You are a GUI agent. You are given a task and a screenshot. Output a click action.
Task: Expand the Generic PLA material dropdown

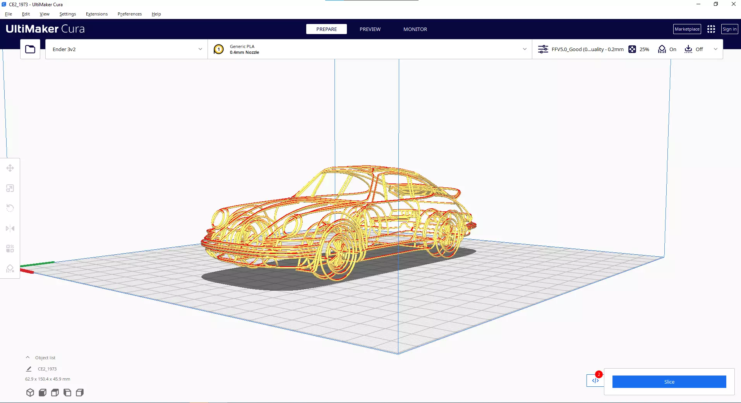click(x=370, y=49)
